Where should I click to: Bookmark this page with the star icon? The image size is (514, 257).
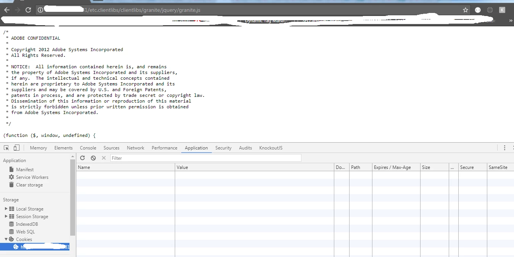[x=465, y=10]
